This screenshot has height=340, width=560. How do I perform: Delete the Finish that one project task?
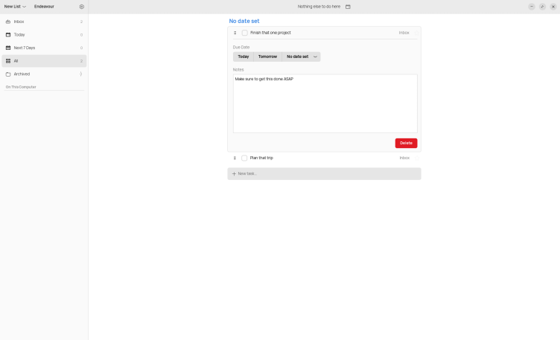406,143
